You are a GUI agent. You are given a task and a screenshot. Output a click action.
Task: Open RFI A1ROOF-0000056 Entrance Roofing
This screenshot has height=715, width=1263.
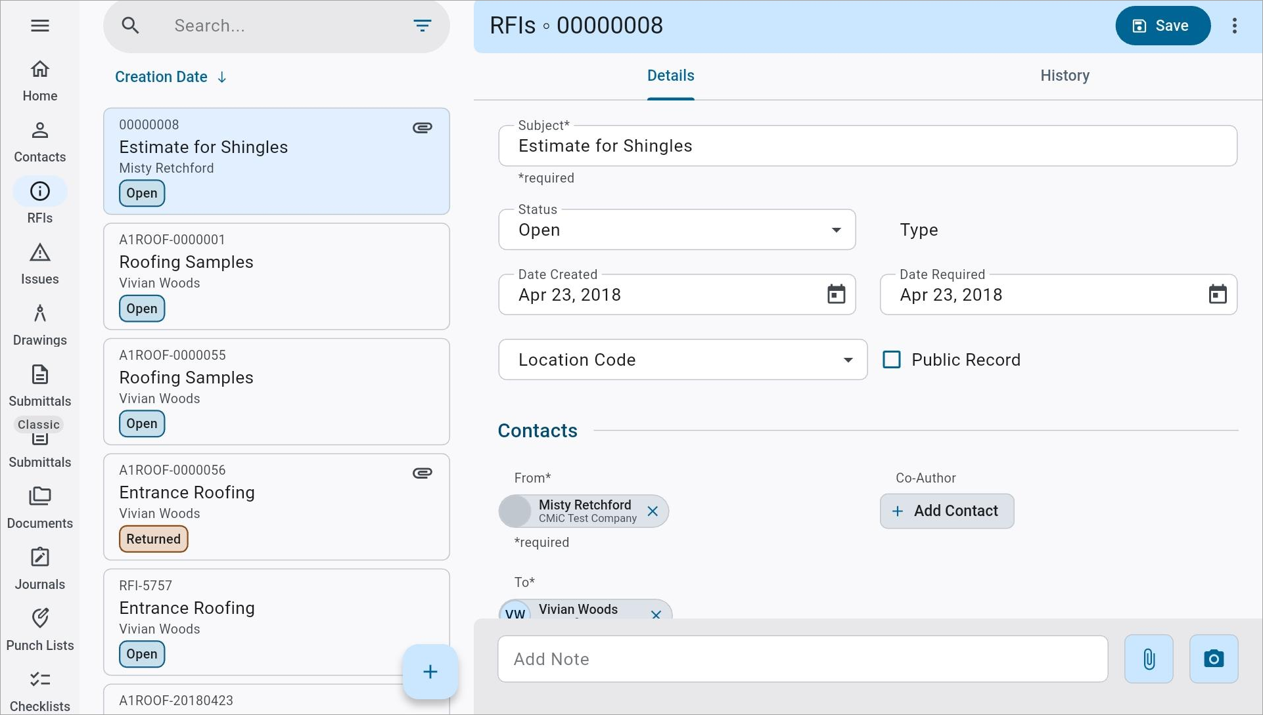tap(277, 507)
